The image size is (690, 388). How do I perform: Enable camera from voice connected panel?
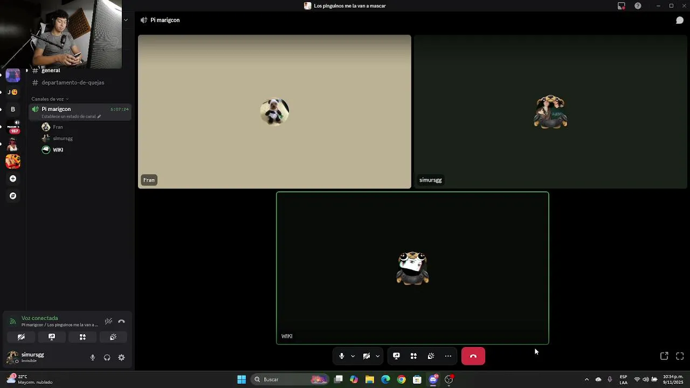(x=21, y=337)
